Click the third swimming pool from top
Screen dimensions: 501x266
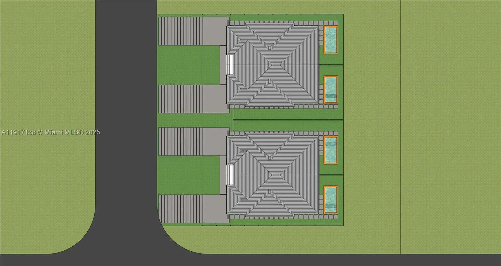pos(331,150)
